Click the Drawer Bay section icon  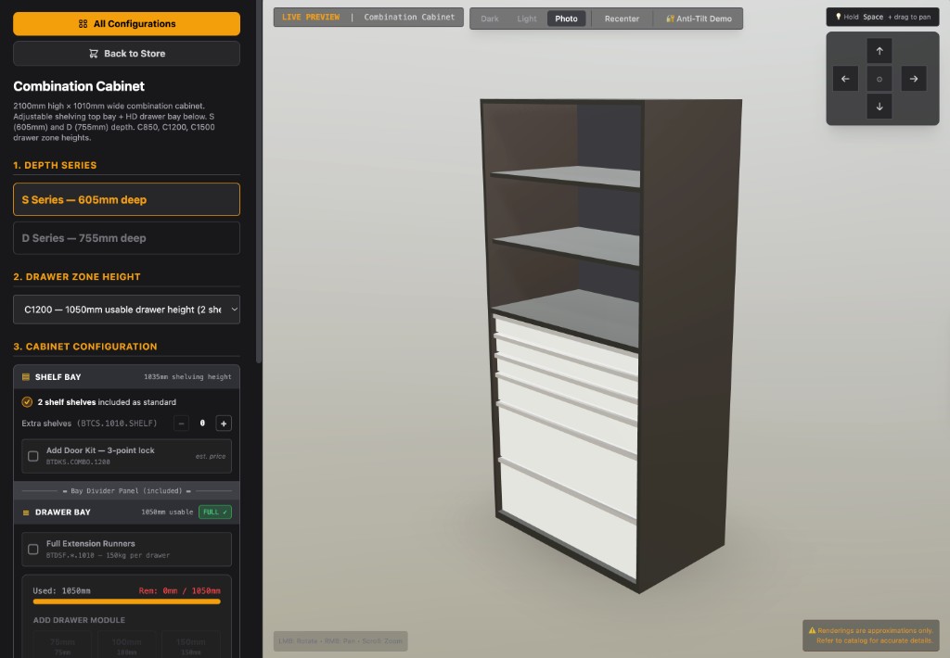coord(25,512)
